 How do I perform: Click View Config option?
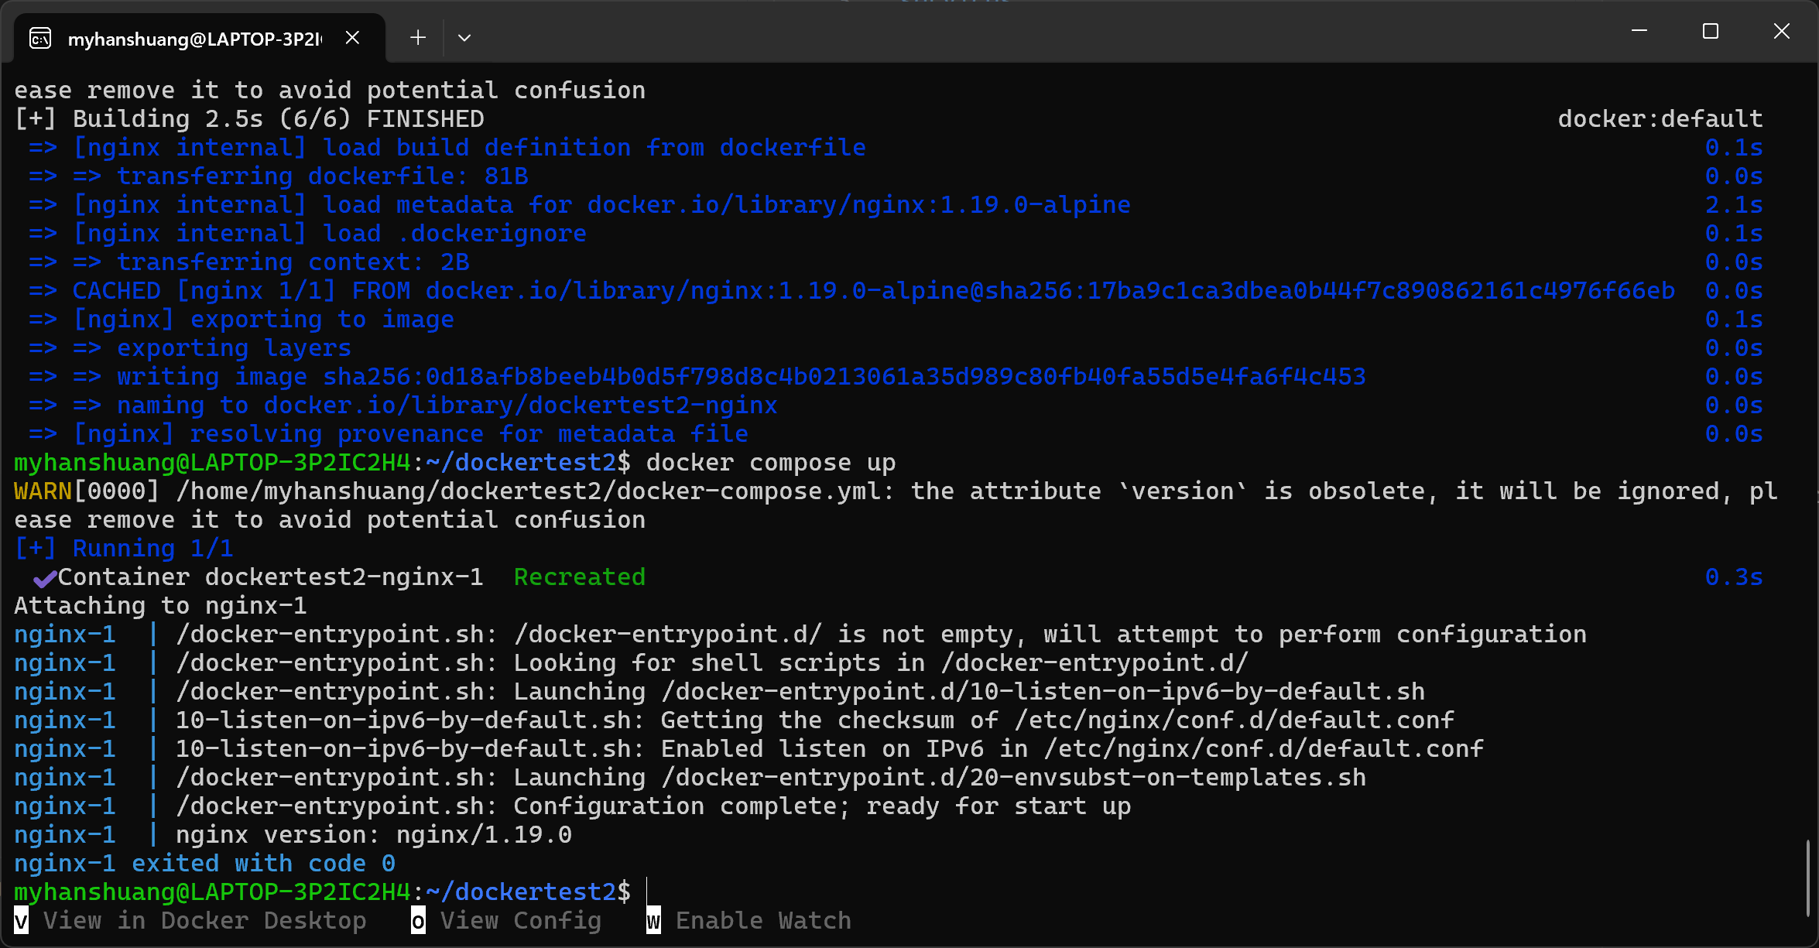520,921
